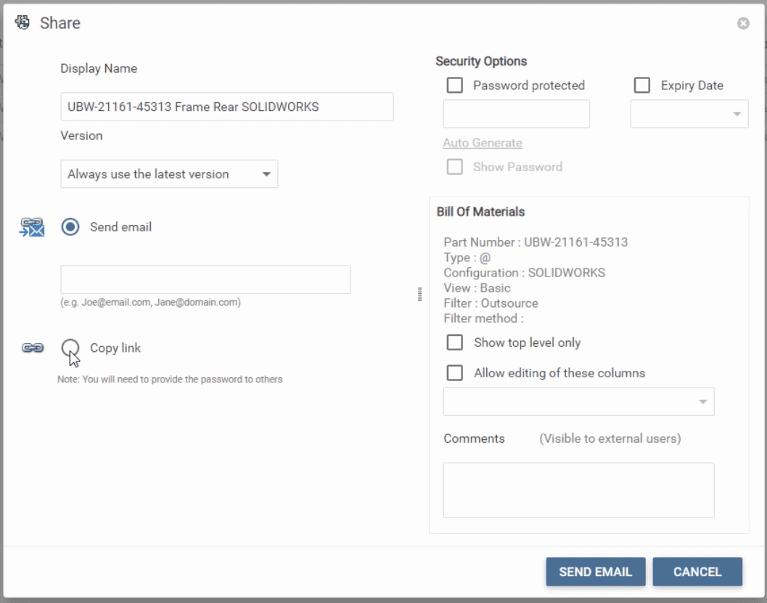This screenshot has width=767, height=603.
Task: Click the Share icon beside the dialog title
Action: [21, 22]
